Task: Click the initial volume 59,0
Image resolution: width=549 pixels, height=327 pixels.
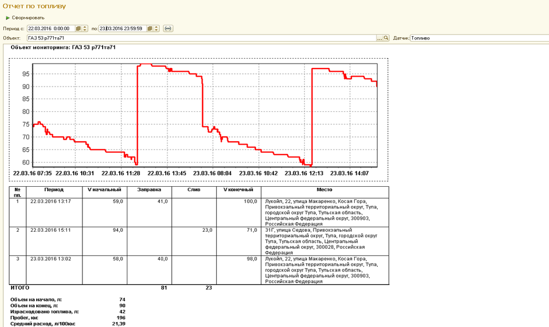Action: pos(117,202)
